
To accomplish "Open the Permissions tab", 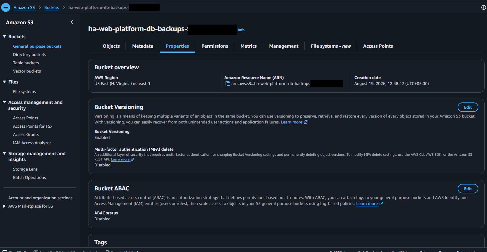I will (215, 46).
